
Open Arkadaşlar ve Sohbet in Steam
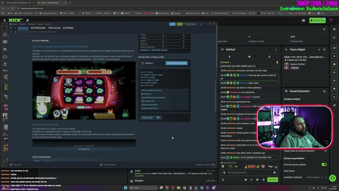tap(205, 165)
